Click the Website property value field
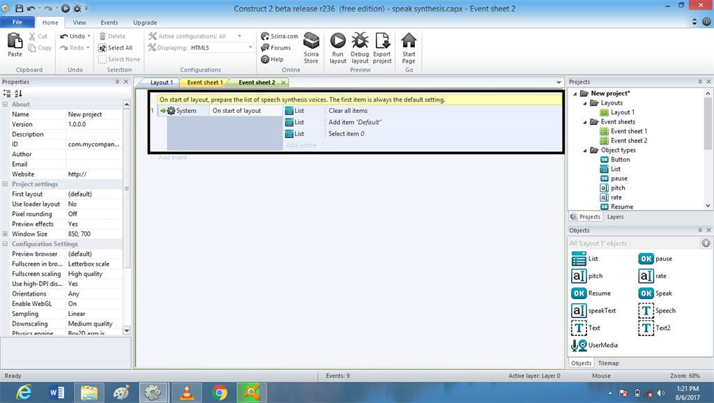The image size is (714, 403). (x=94, y=174)
